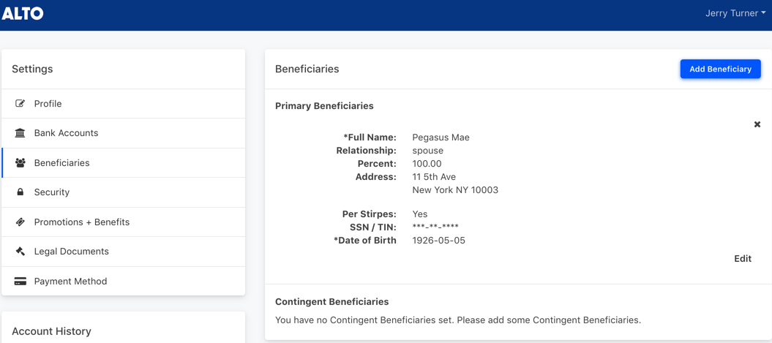The width and height of the screenshot is (772, 343).
Task: Remove Pegasus Mae using the X icon
Action: [757, 124]
